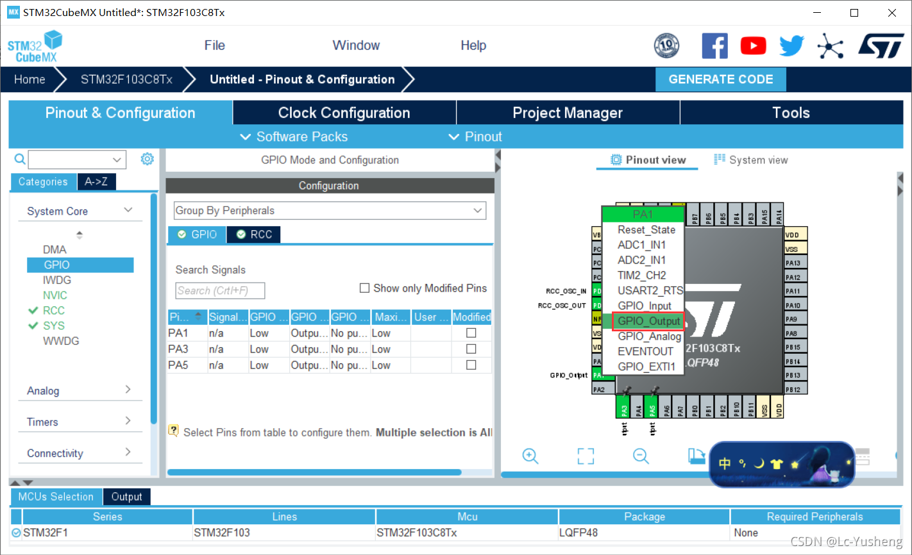
Task: Click the categories panel vertical scrollbar
Action: [x=153, y=308]
